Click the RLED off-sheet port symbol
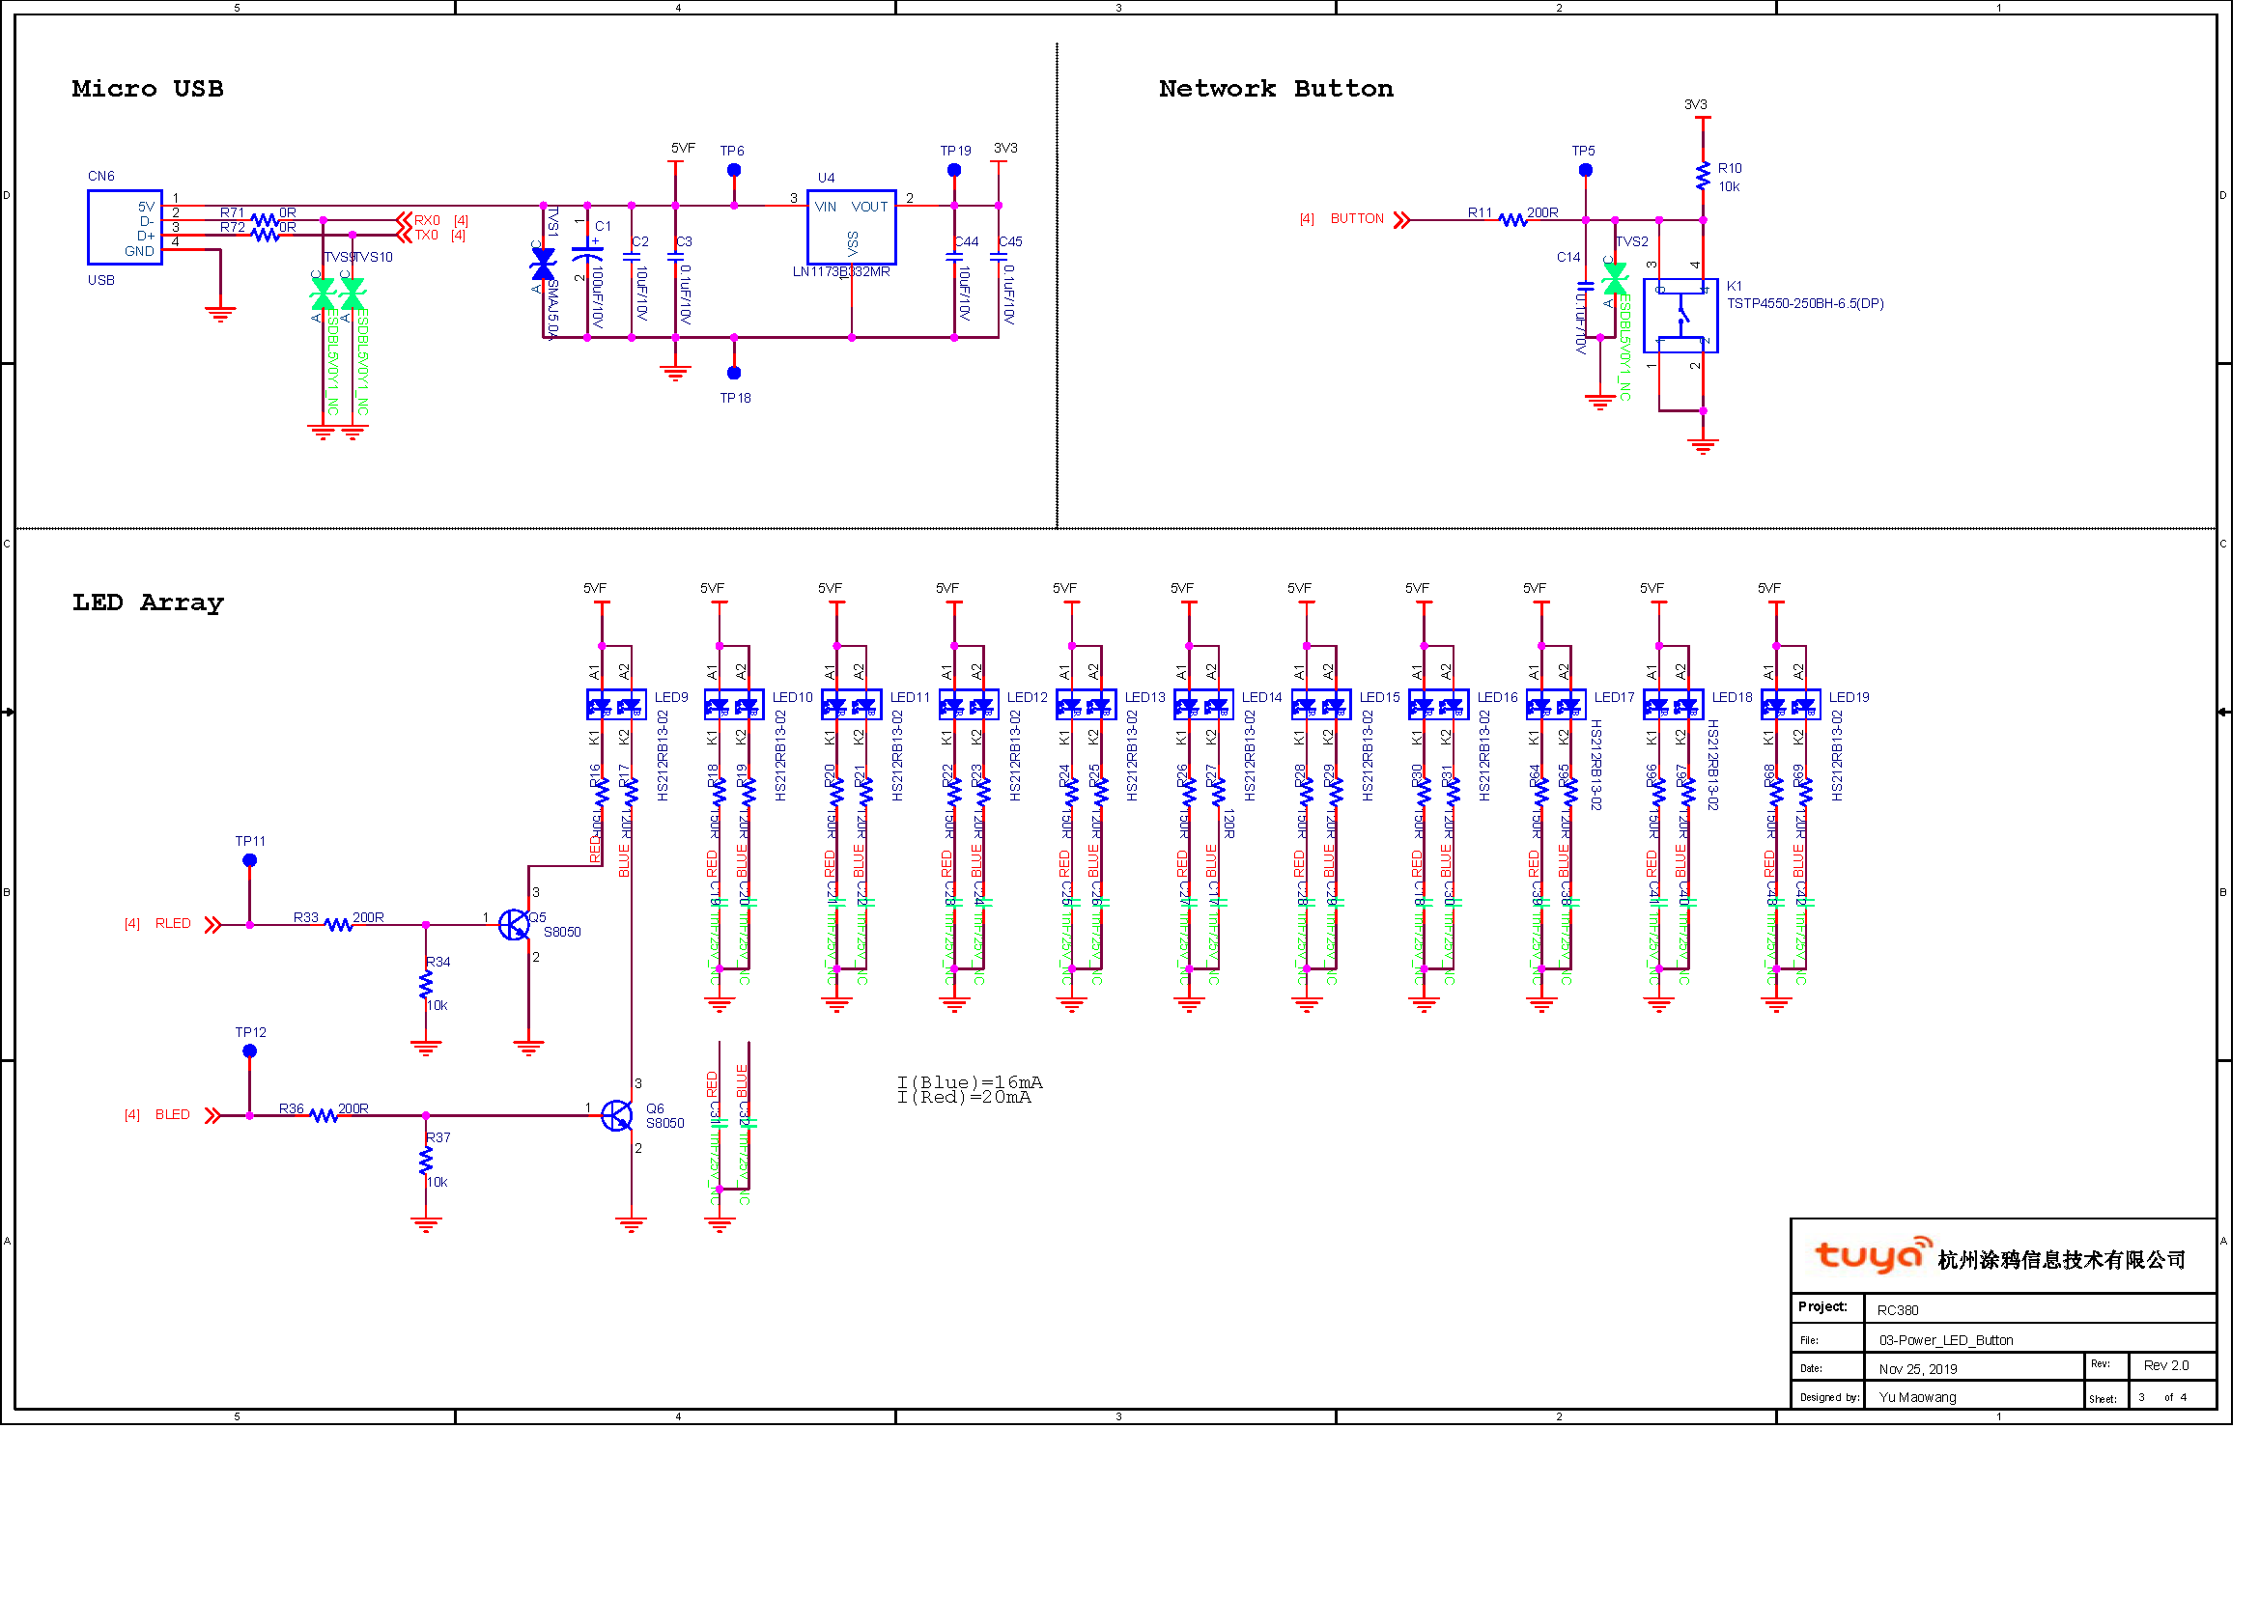This screenshot has height=1597, width=2259. tap(212, 925)
